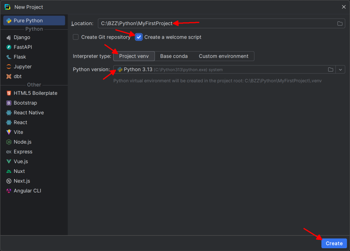Image resolution: width=350 pixels, height=251 pixels.
Task: Select the Angular CLI icon
Action: click(9, 191)
